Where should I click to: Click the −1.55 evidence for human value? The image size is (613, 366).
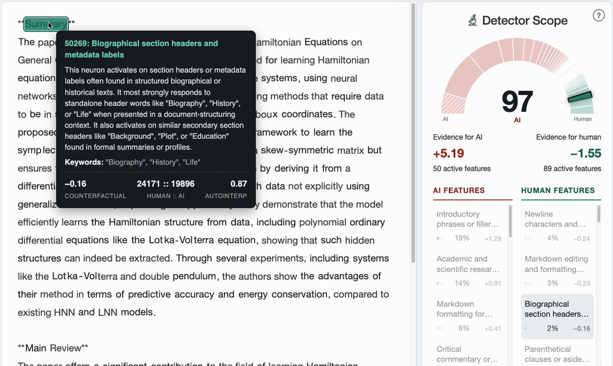pos(586,153)
